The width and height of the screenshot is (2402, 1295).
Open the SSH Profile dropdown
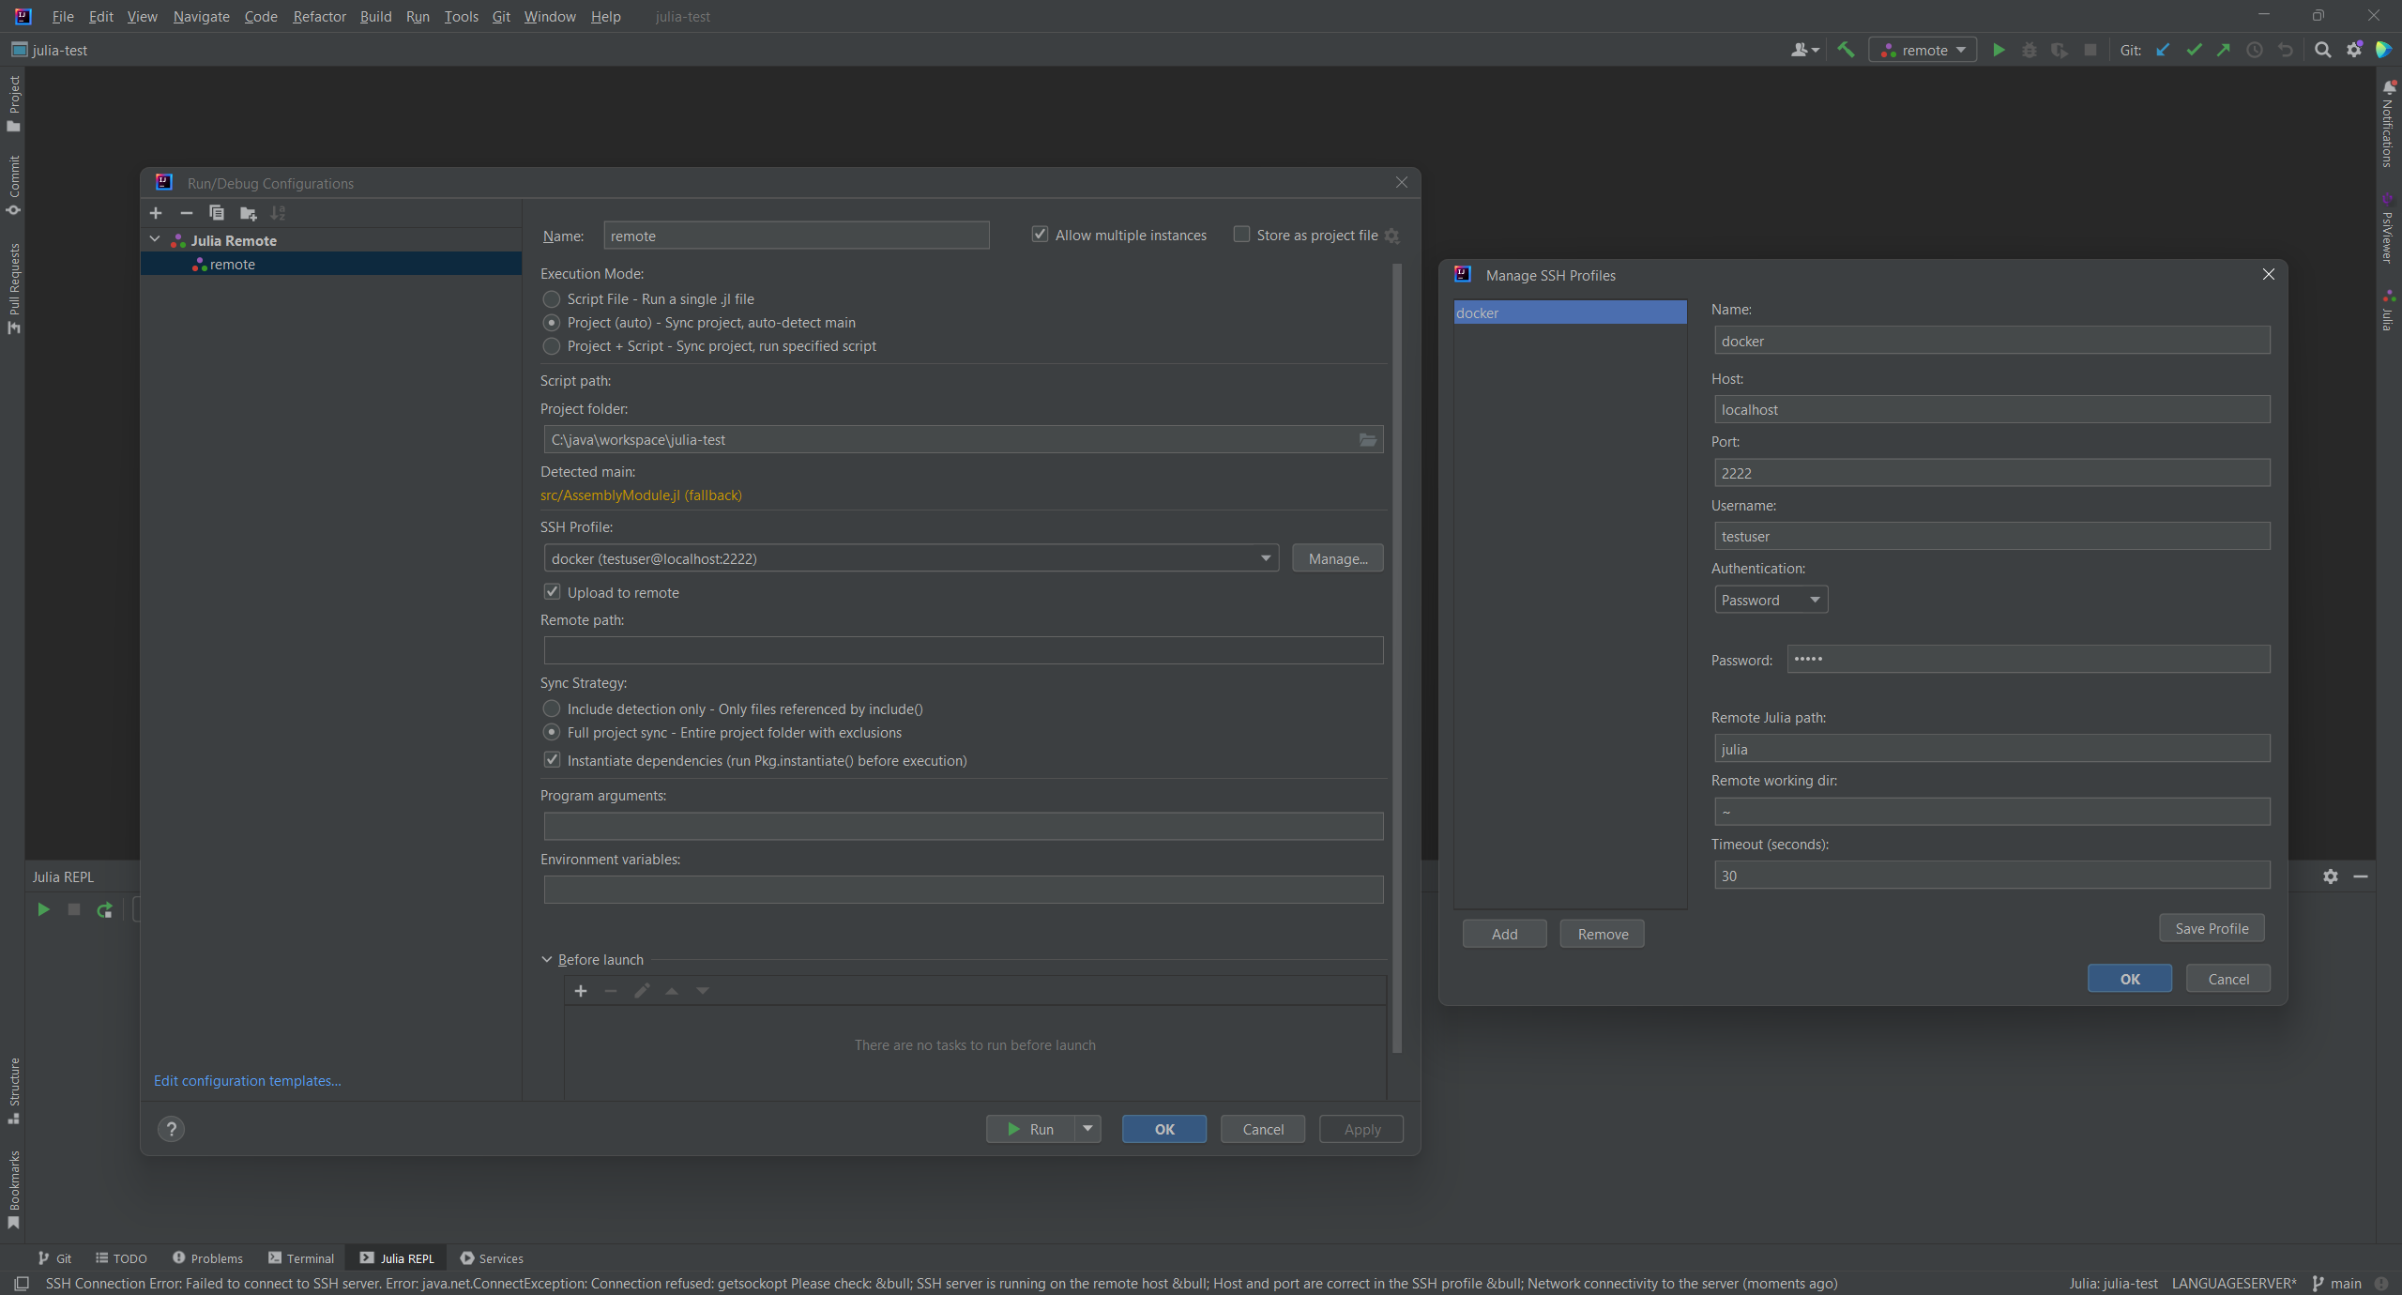1265,558
